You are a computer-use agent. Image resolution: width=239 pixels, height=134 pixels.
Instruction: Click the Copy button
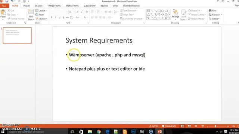[x=12, y=15]
